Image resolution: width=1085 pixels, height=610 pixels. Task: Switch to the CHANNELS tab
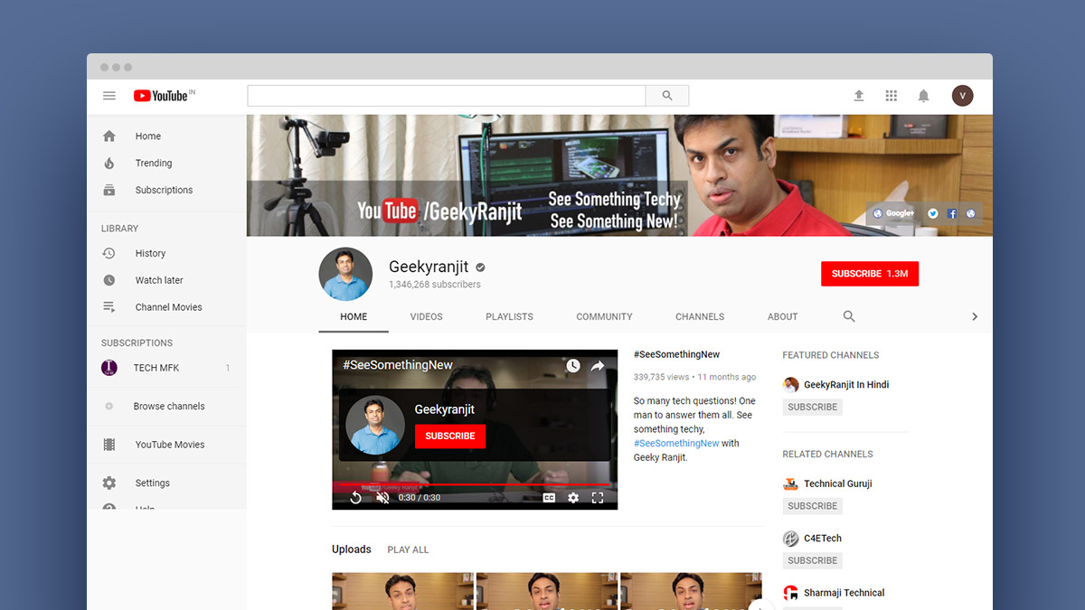point(700,316)
